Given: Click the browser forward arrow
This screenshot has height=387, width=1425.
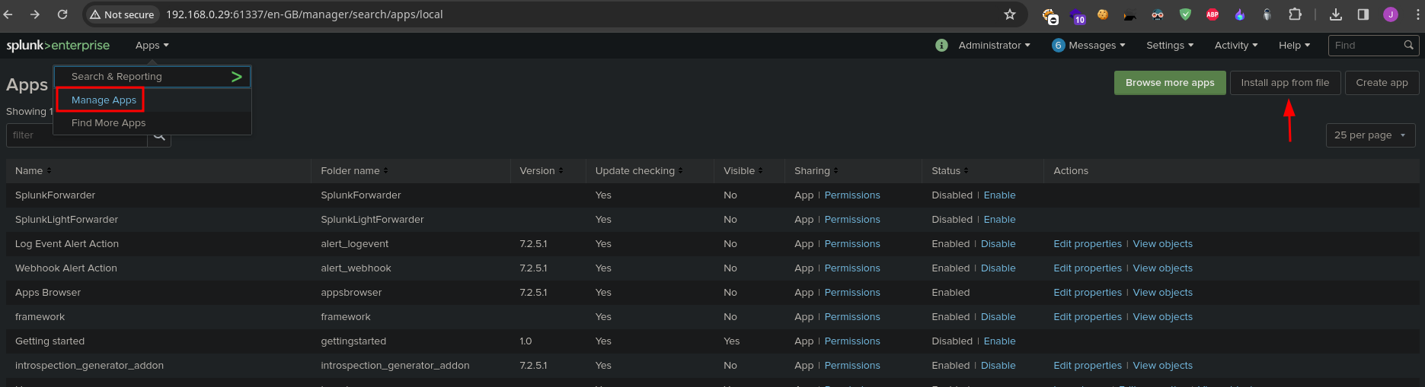Looking at the screenshot, I should point(35,14).
